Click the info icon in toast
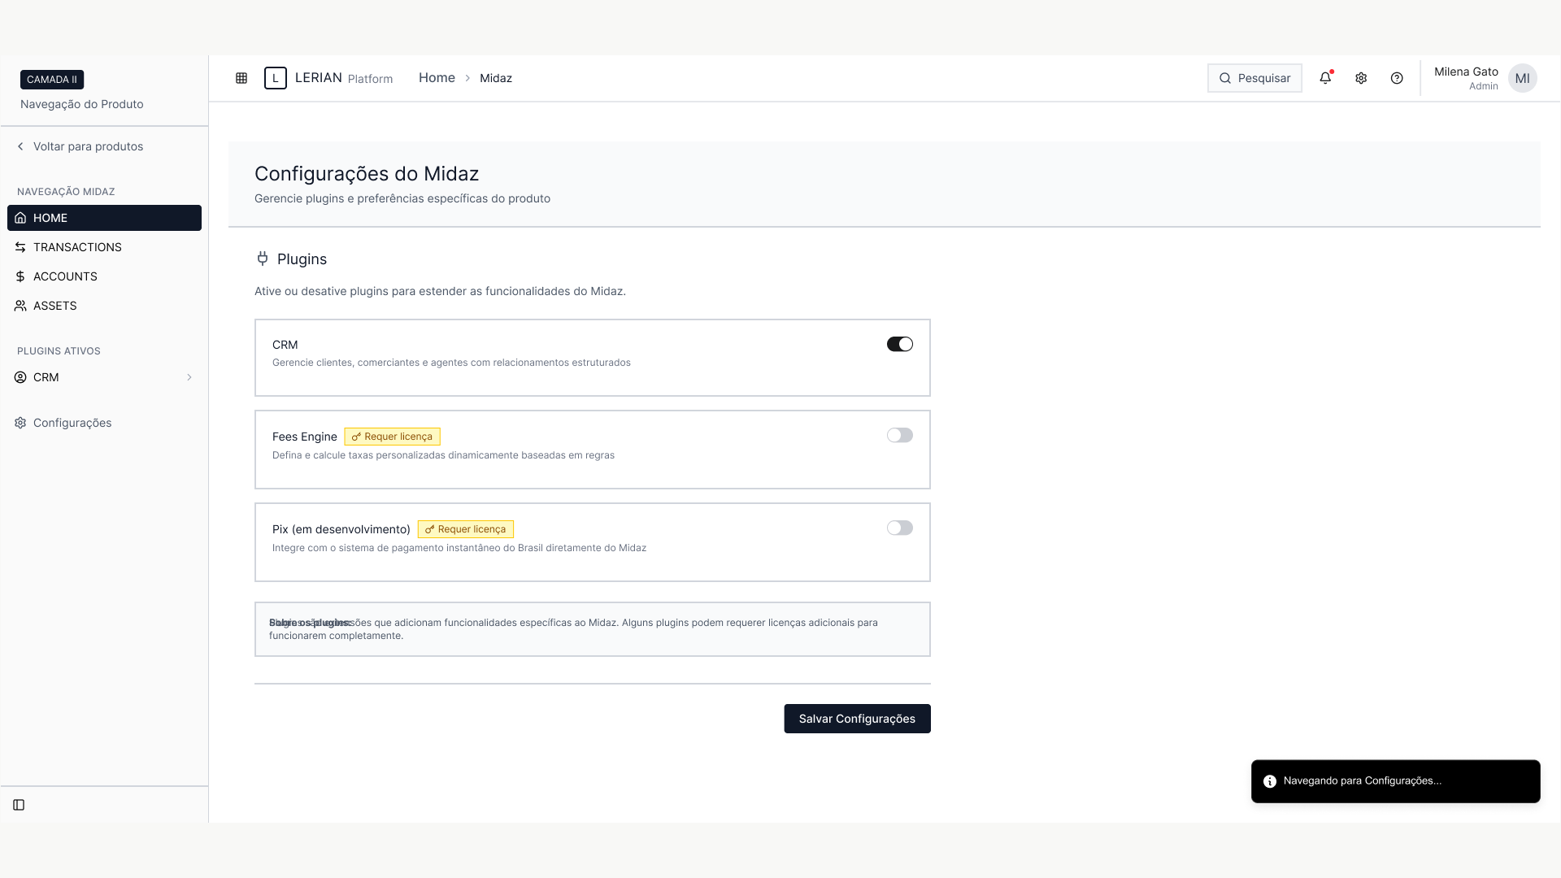Image resolution: width=1561 pixels, height=878 pixels. click(1270, 781)
